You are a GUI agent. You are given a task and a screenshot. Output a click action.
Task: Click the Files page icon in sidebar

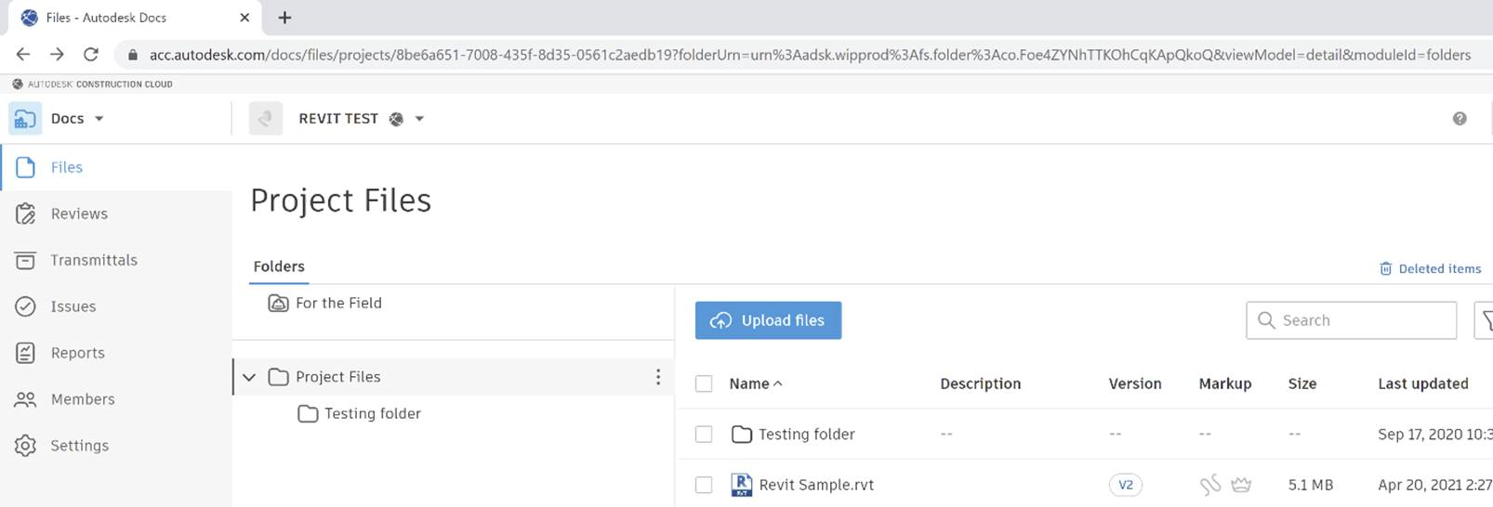(26, 167)
